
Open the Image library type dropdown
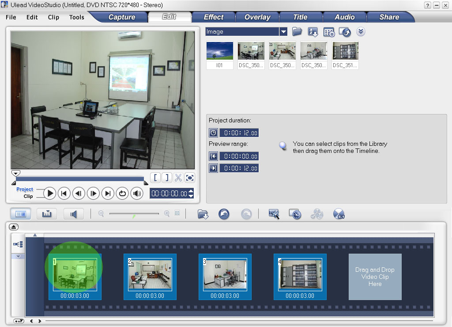[x=284, y=31]
